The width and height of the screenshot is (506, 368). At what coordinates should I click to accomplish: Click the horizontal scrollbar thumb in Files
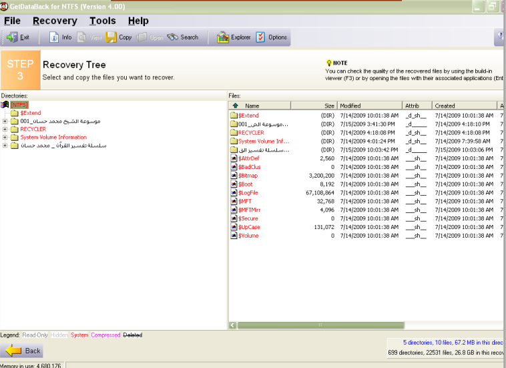321,325
